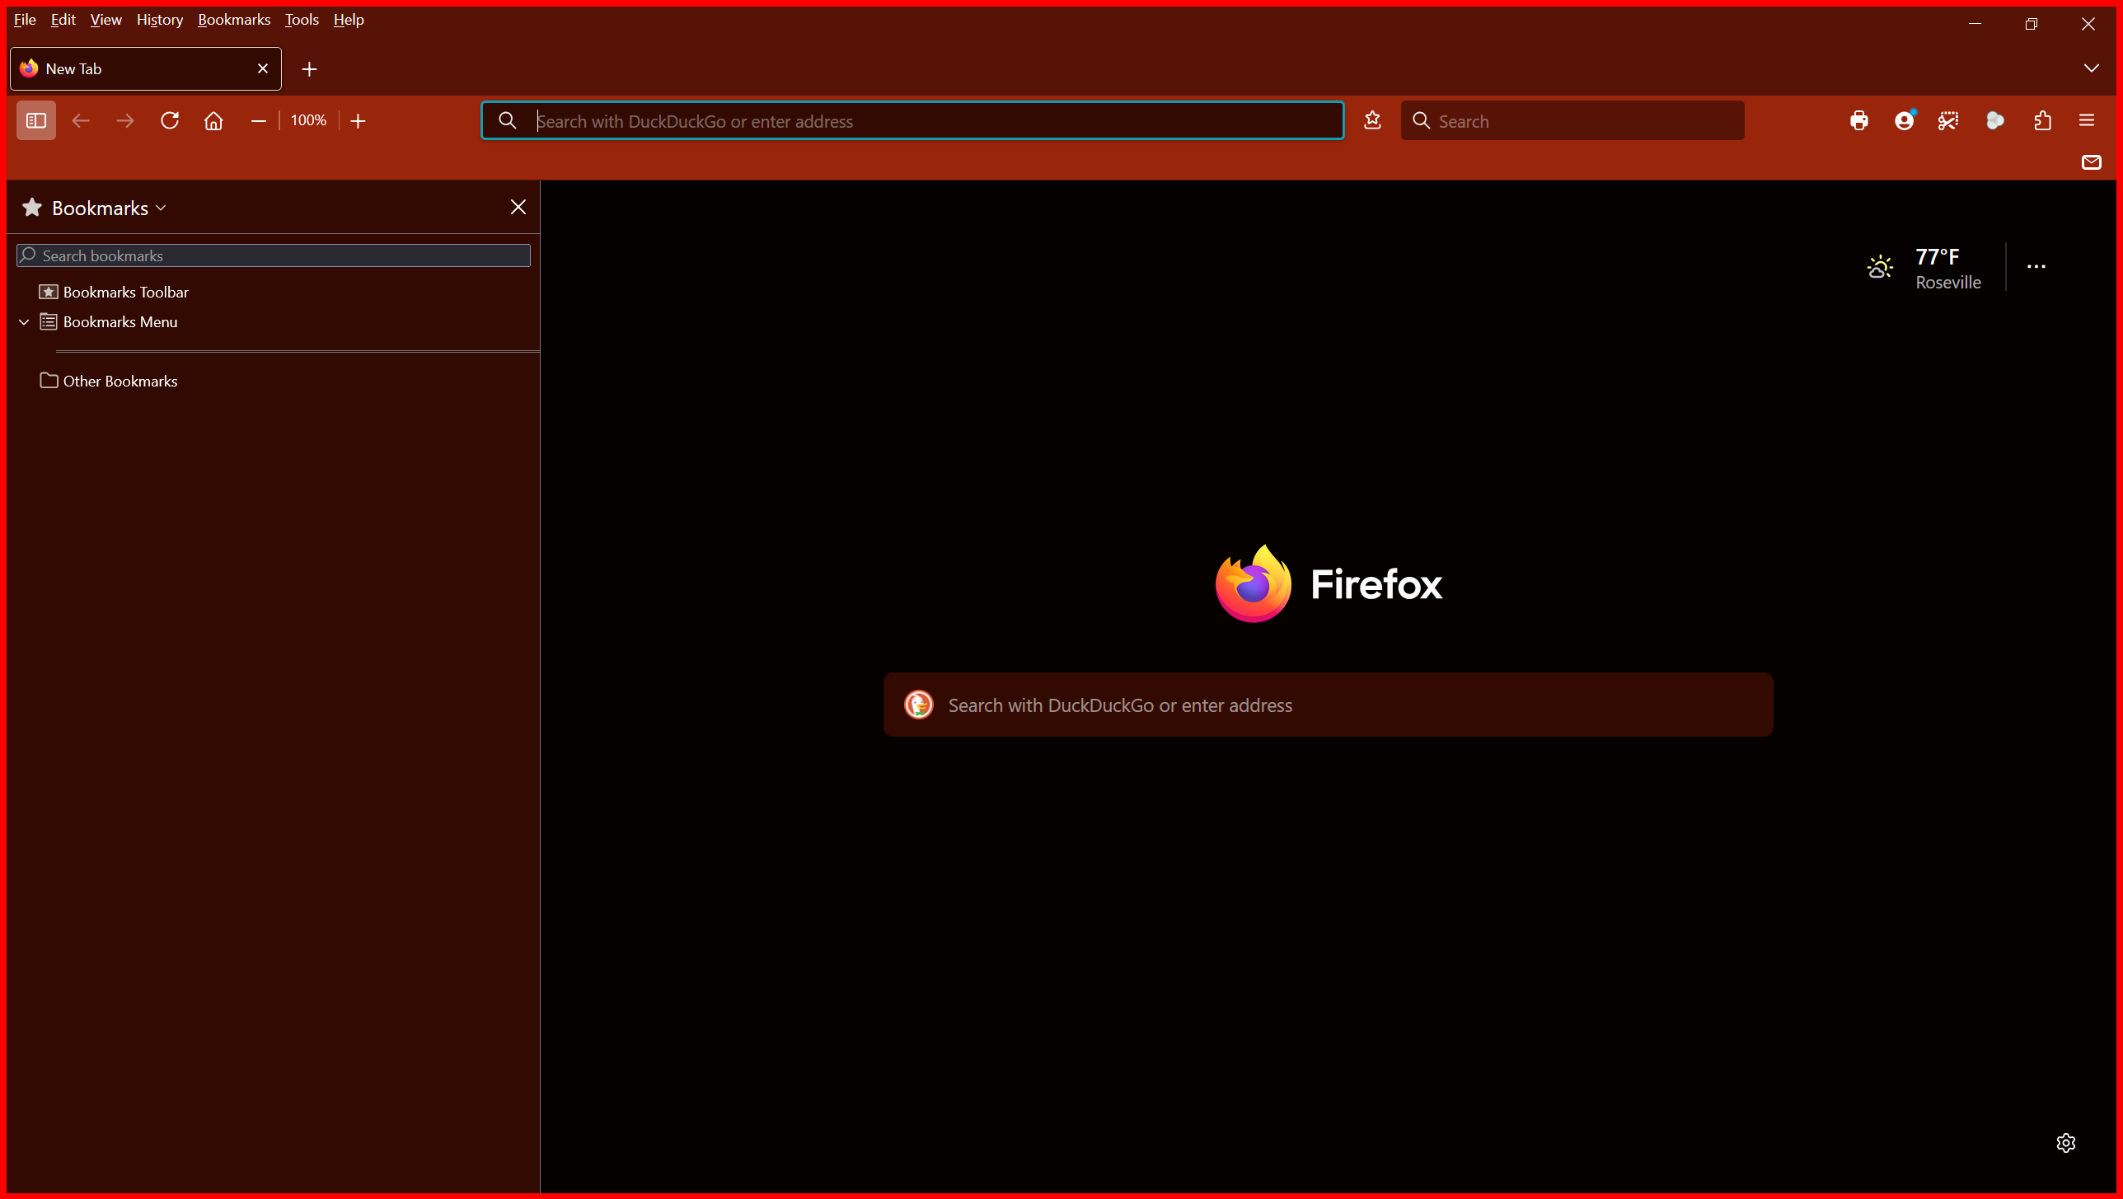
Task: Click the DuckDuckGo icon in page search
Action: tap(919, 705)
